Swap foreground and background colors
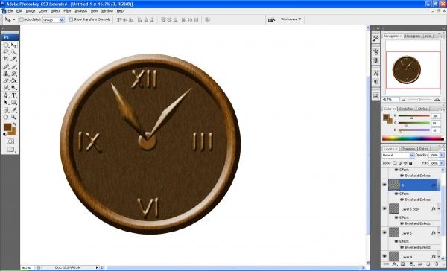The width and height of the screenshot is (447, 271). click(x=14, y=124)
